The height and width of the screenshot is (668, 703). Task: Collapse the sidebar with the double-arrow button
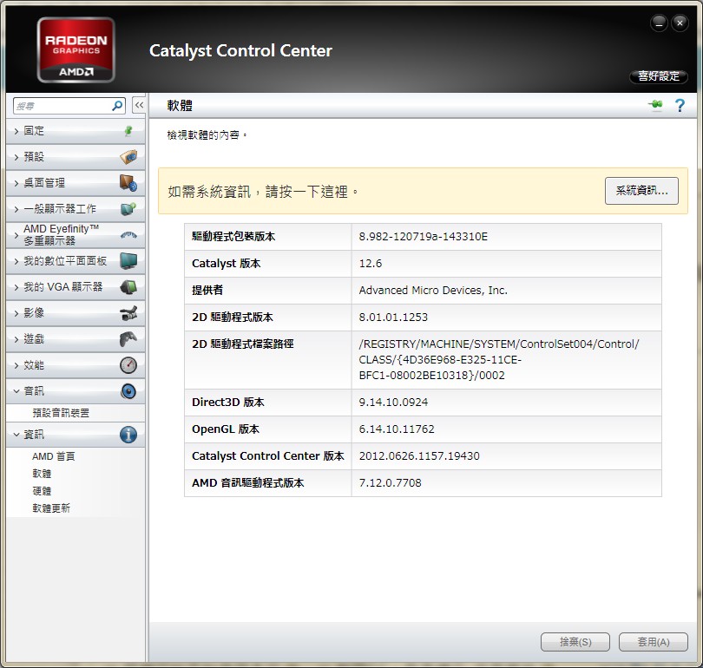click(139, 105)
